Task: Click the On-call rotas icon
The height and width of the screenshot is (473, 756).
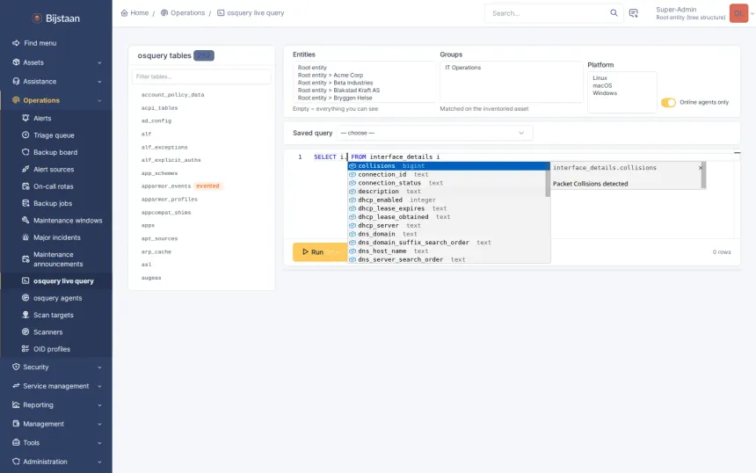Action: pyautogui.click(x=25, y=186)
